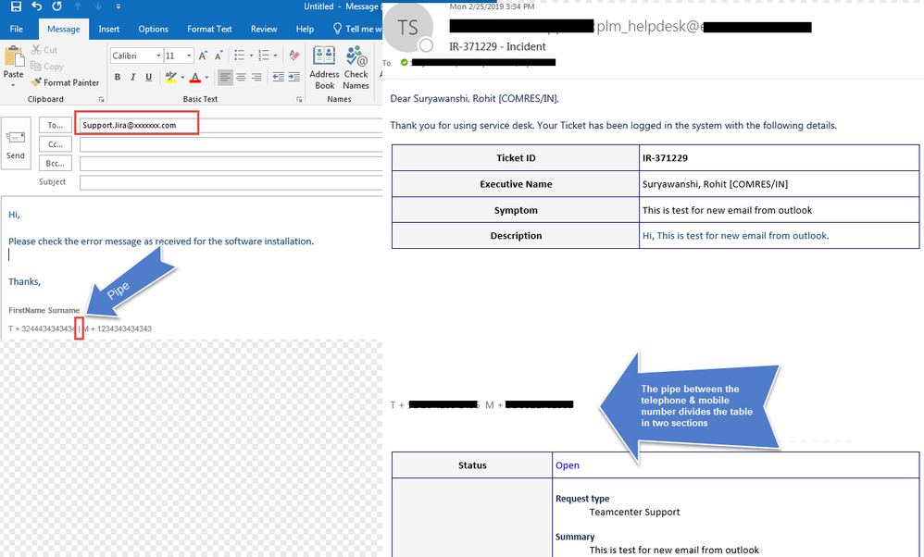Click the Save icon in quick access toolbar

(x=16, y=6)
